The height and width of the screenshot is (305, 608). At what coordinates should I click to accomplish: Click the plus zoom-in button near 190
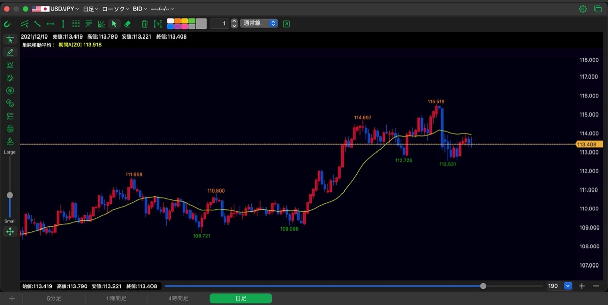[x=582, y=286]
